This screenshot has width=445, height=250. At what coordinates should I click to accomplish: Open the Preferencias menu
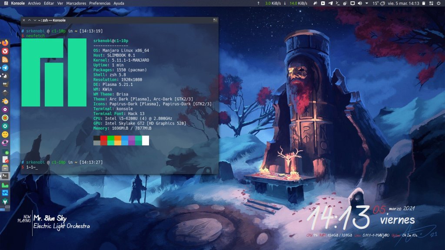100,3
